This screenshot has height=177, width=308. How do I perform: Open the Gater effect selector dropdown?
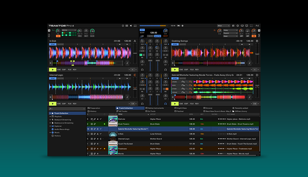coord(231,36)
